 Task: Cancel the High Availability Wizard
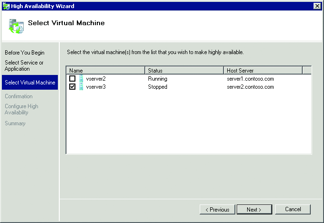click(x=293, y=209)
